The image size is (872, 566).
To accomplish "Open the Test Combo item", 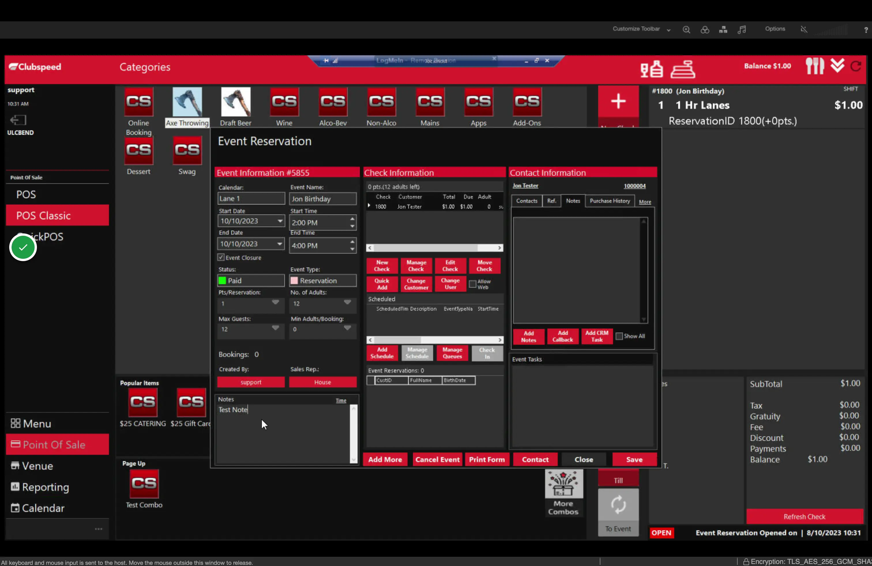I will (x=144, y=489).
